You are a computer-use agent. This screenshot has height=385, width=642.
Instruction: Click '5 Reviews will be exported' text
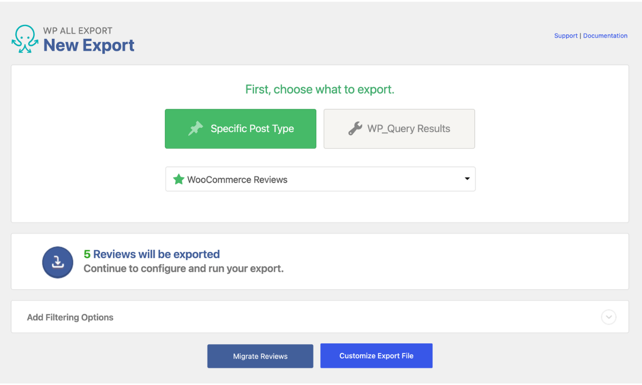tap(152, 255)
